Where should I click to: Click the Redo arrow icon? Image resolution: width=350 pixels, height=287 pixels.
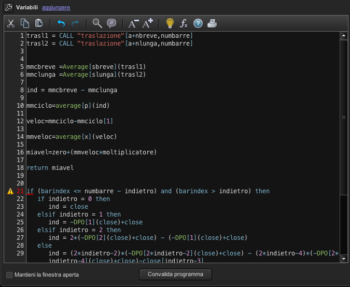pyautogui.click(x=75, y=23)
